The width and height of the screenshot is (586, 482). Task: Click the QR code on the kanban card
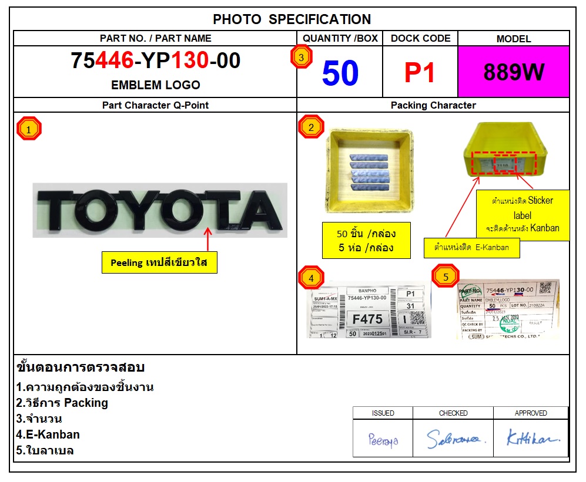point(418,318)
